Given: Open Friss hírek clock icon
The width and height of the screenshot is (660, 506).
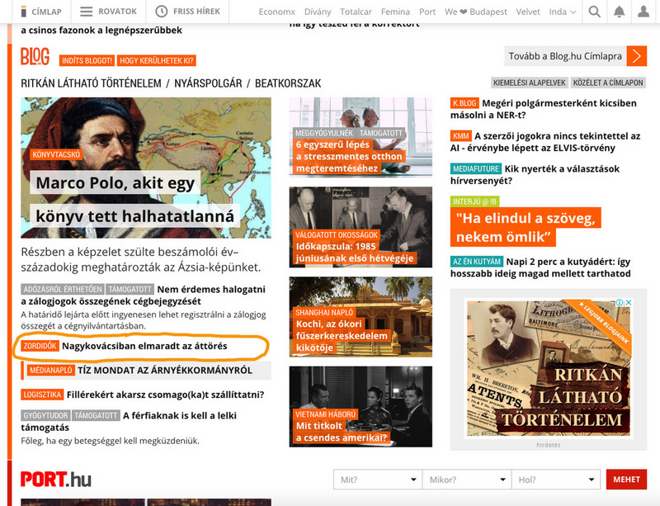Looking at the screenshot, I should tap(161, 12).
